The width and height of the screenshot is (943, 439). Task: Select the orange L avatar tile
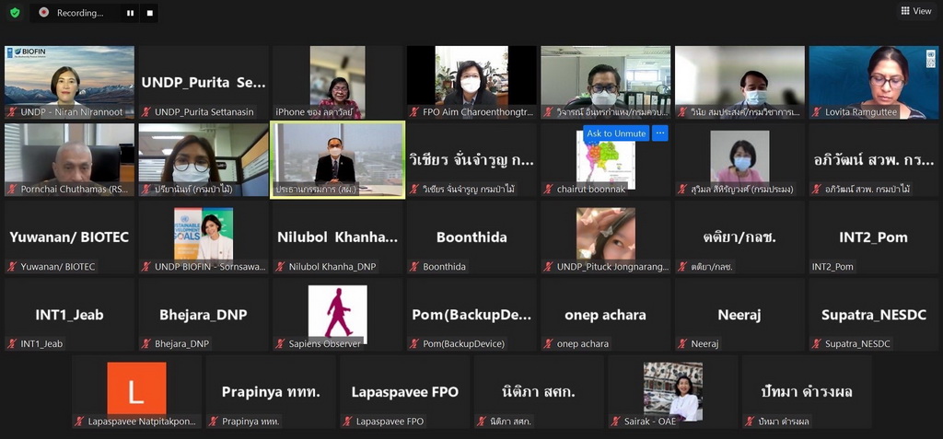click(x=136, y=388)
